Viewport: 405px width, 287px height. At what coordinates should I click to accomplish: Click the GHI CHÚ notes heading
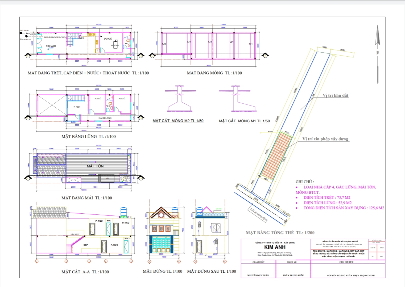pos(304,182)
